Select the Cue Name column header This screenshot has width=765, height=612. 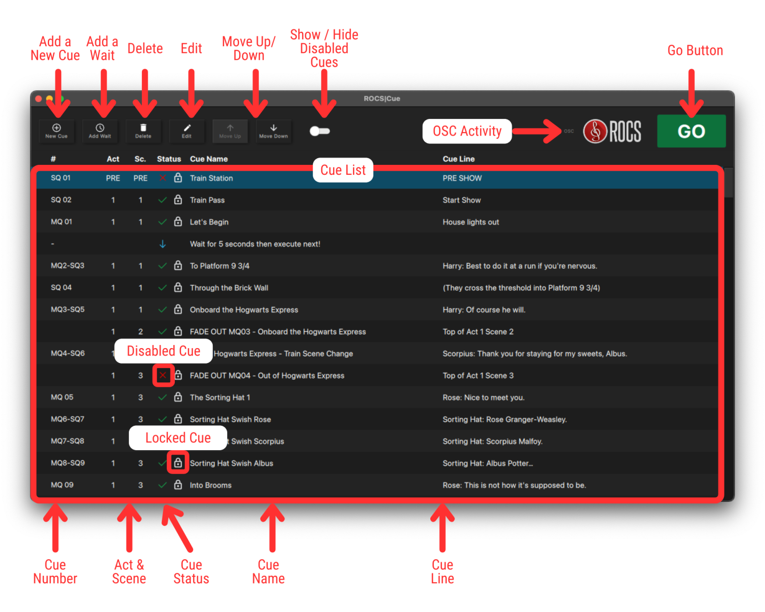tap(209, 159)
